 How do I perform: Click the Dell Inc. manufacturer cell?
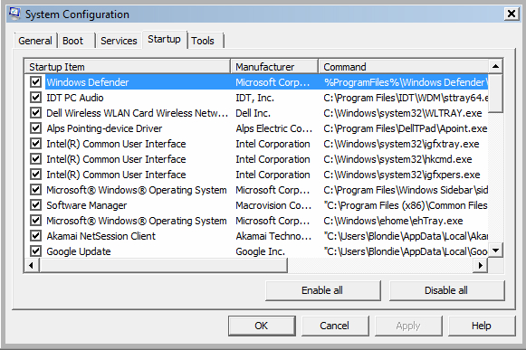[x=253, y=113]
